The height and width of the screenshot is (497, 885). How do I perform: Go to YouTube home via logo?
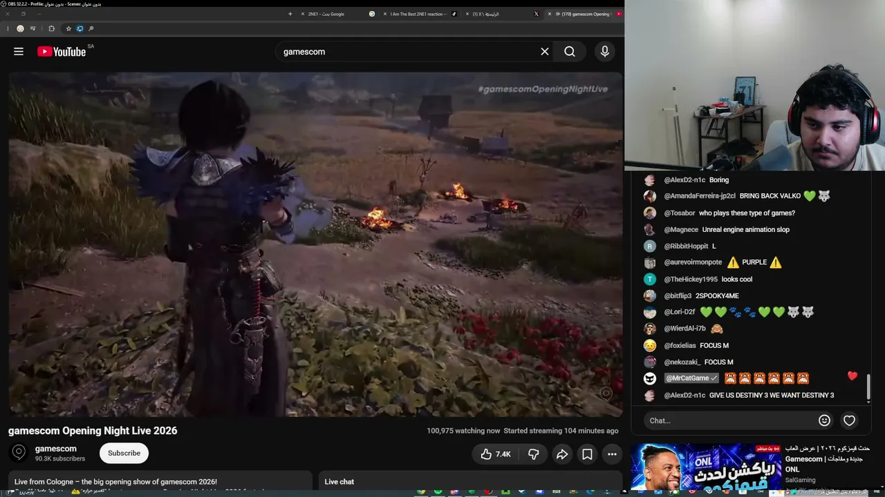pyautogui.click(x=62, y=52)
